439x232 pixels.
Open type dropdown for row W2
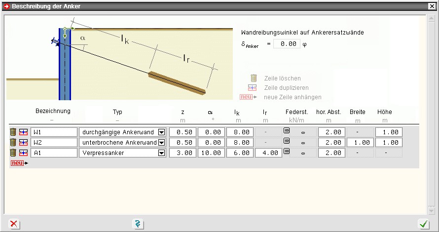(x=161, y=143)
